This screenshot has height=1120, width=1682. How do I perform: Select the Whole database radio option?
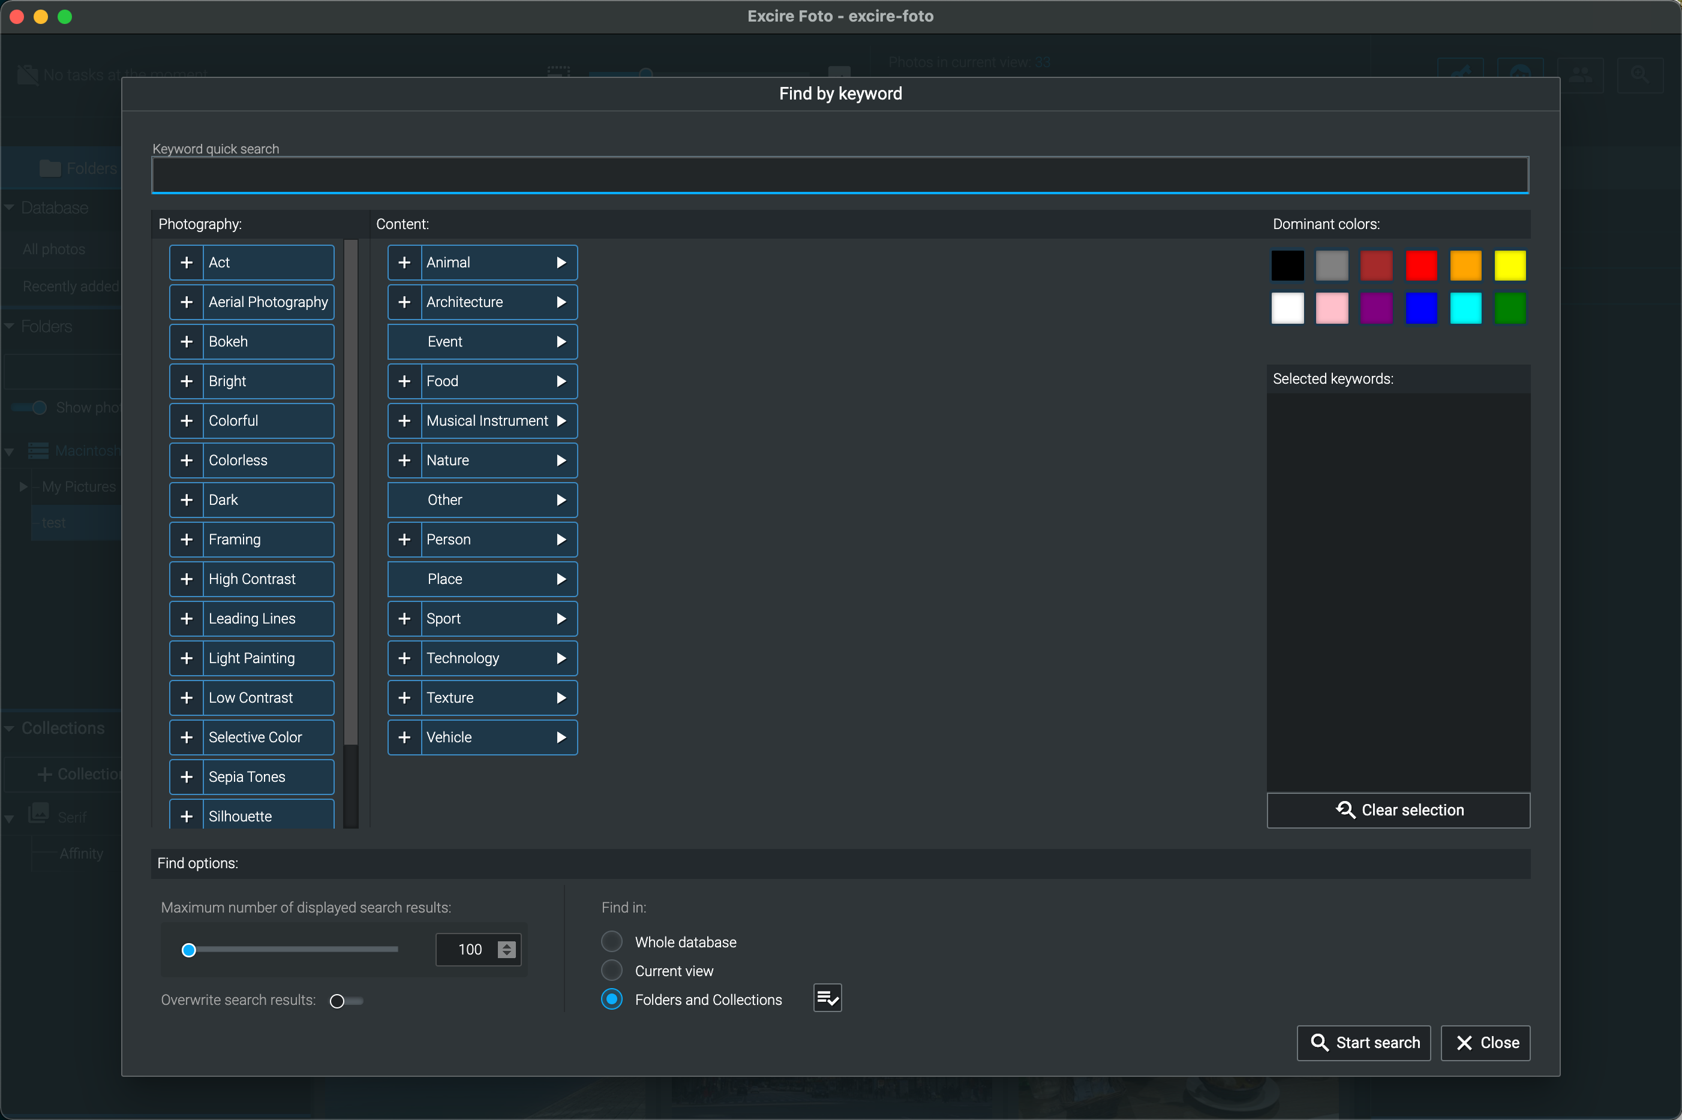pyautogui.click(x=612, y=941)
